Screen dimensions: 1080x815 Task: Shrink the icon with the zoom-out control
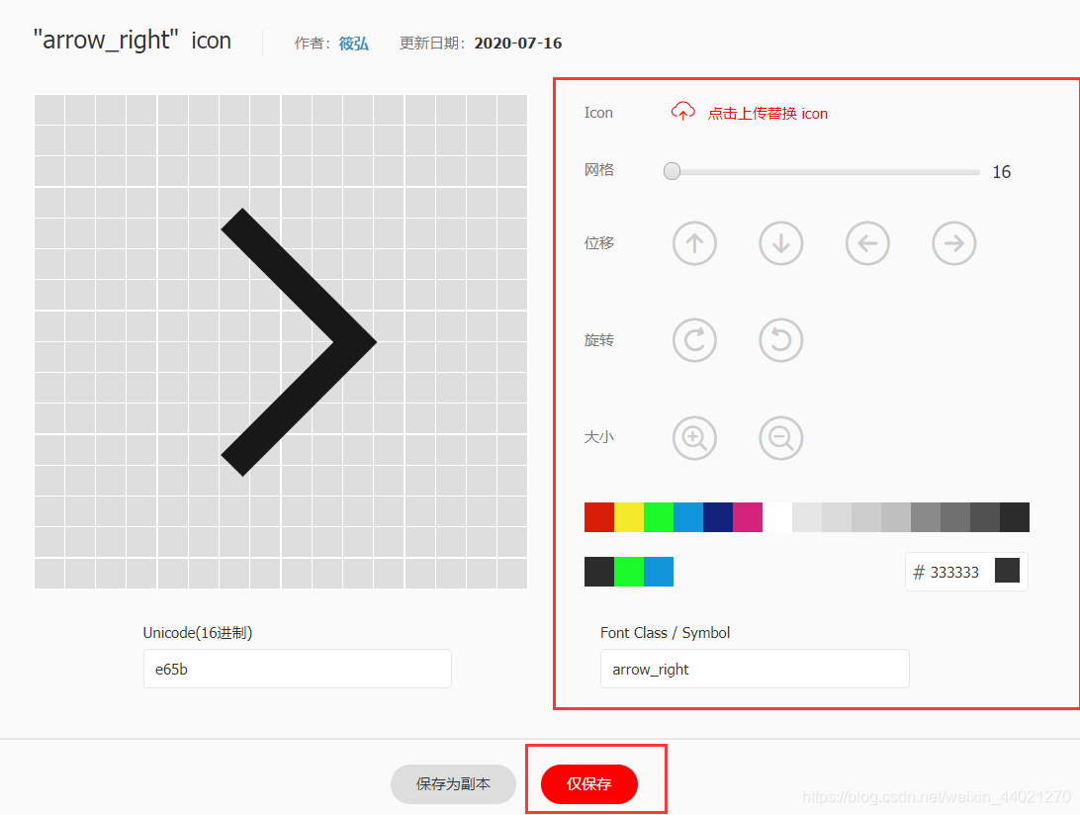(x=780, y=438)
